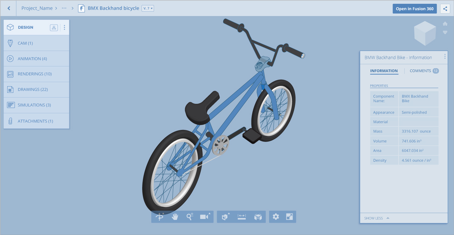Reset view with the home icon
454x235 pixels.
[445, 24]
